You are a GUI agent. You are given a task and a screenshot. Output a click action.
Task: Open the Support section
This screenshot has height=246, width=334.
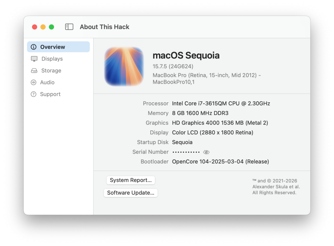tap(58, 94)
